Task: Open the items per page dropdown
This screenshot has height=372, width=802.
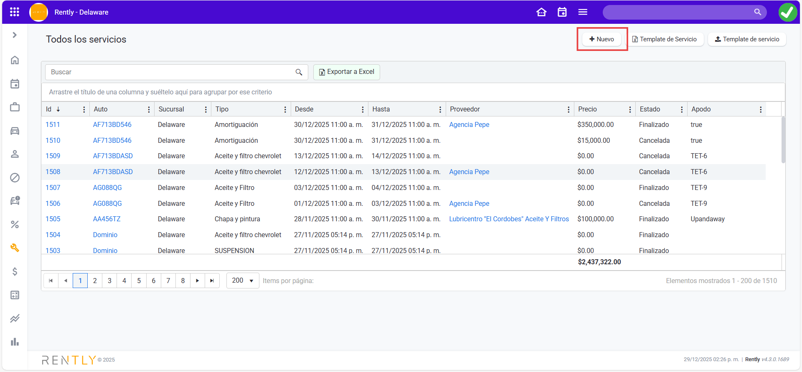Action: (x=243, y=281)
